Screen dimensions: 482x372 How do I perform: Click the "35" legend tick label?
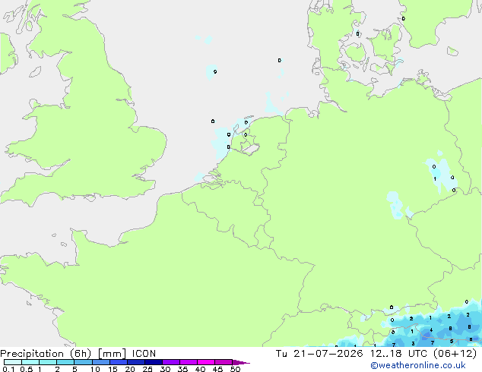(x=182, y=369)
